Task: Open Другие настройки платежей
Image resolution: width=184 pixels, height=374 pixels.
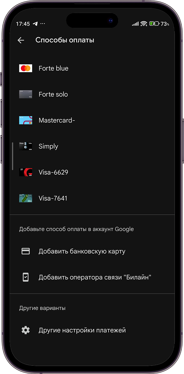Action: click(x=92, y=330)
